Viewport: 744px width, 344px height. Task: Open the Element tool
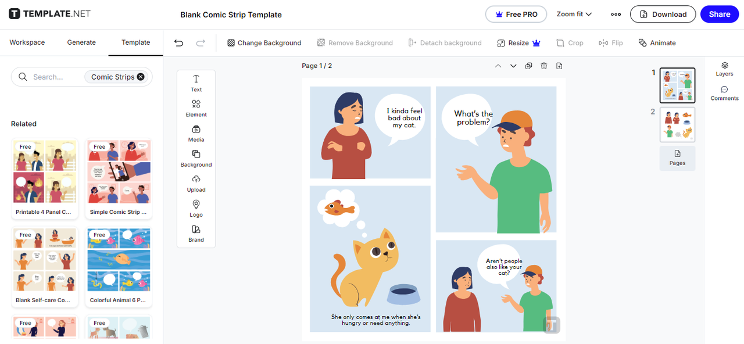pyautogui.click(x=196, y=109)
